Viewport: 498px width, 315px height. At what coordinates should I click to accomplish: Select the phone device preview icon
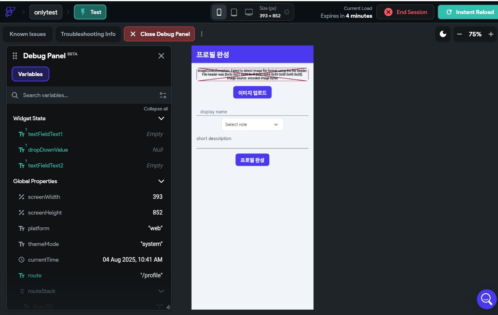(219, 12)
